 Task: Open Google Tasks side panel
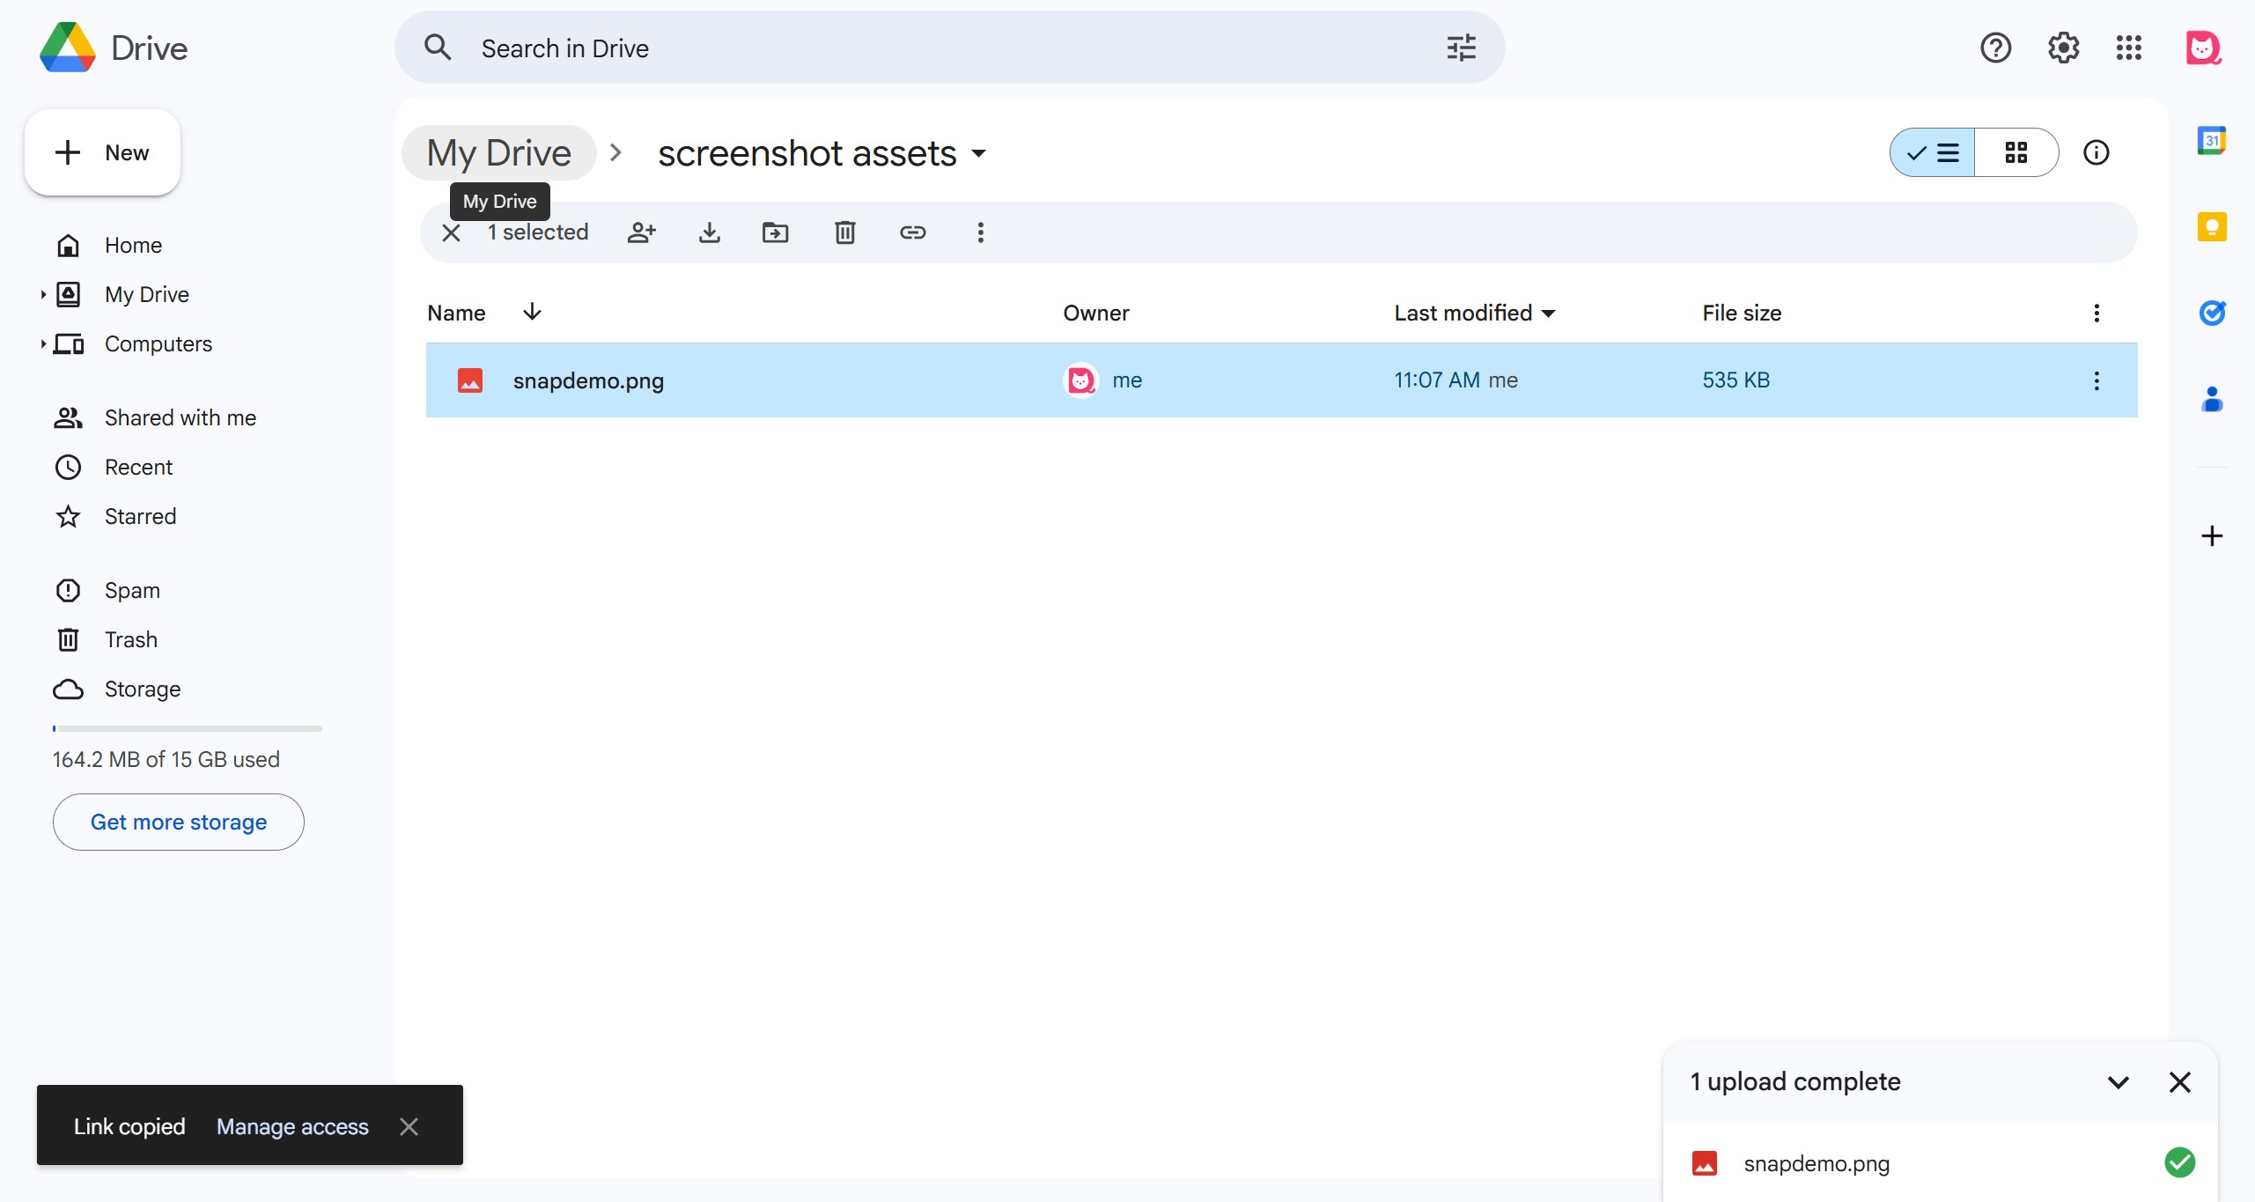click(2212, 312)
